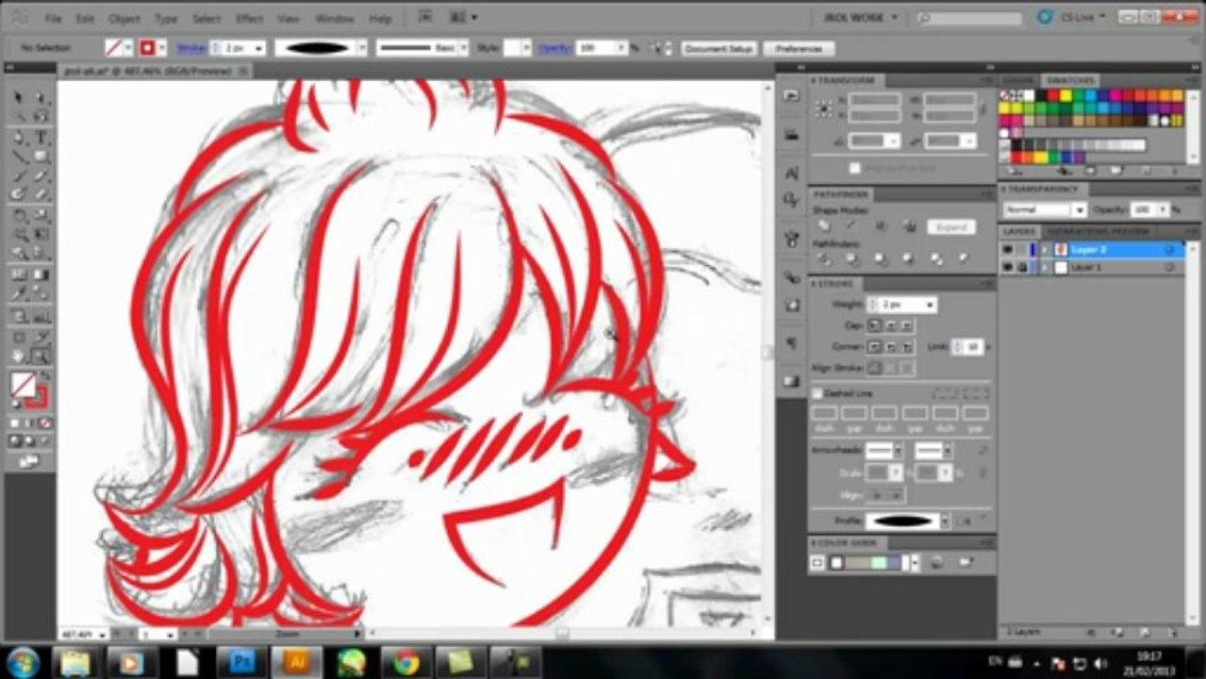Open the start Arrowheads dropdown
1206x679 pixels.
pos(898,451)
